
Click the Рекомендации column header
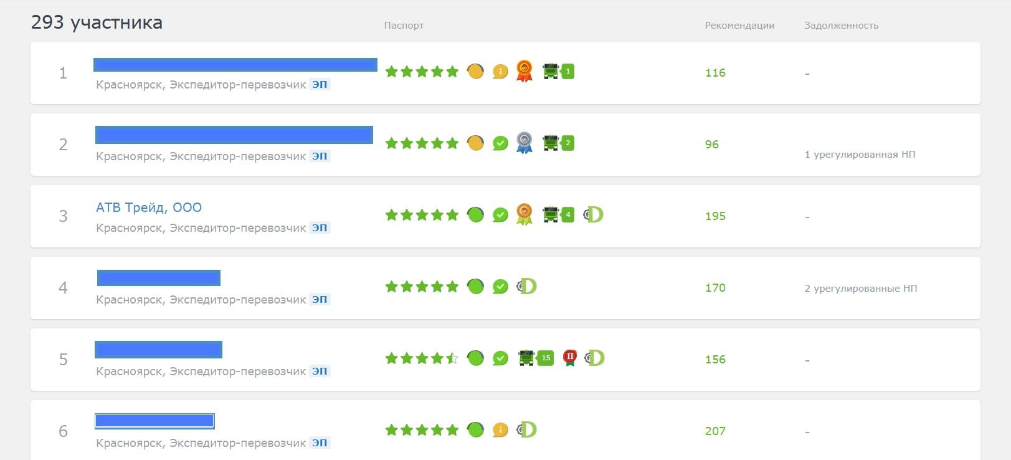click(739, 26)
